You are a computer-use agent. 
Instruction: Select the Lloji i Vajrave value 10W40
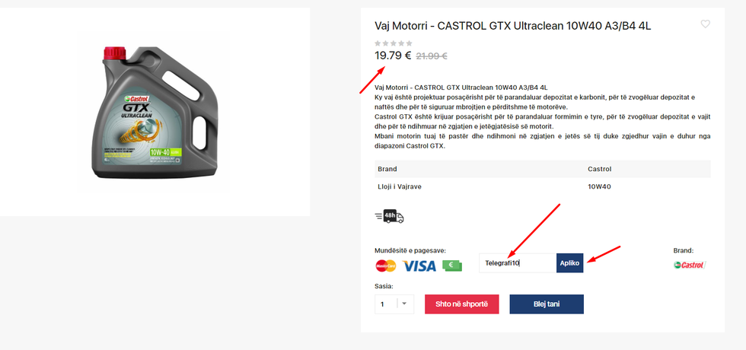(x=600, y=186)
